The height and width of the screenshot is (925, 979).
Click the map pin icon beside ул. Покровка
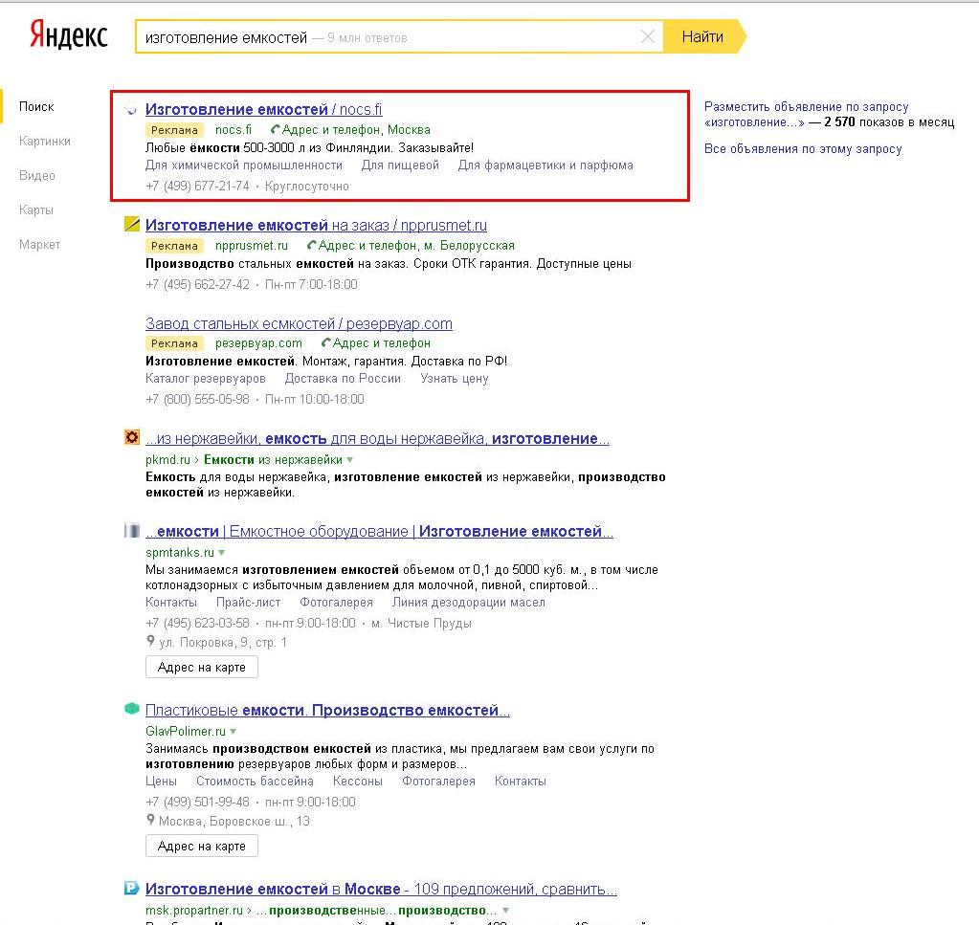tap(150, 642)
